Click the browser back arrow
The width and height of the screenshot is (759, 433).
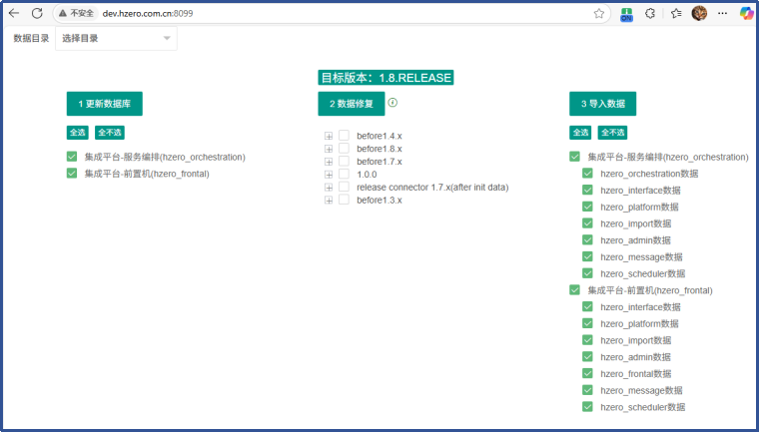(14, 13)
